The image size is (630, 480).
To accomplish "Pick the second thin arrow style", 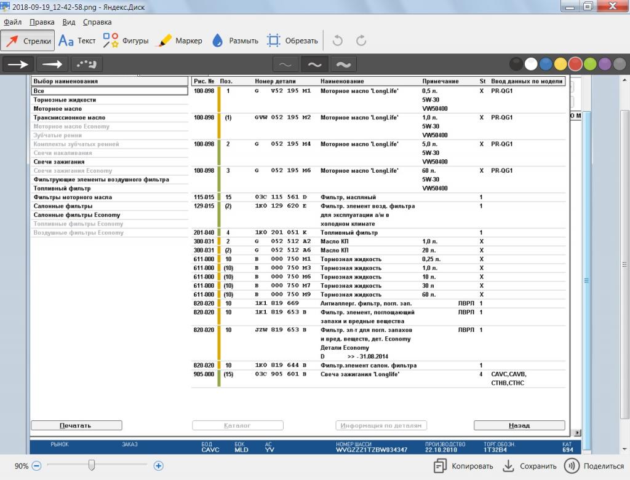I will coord(52,64).
